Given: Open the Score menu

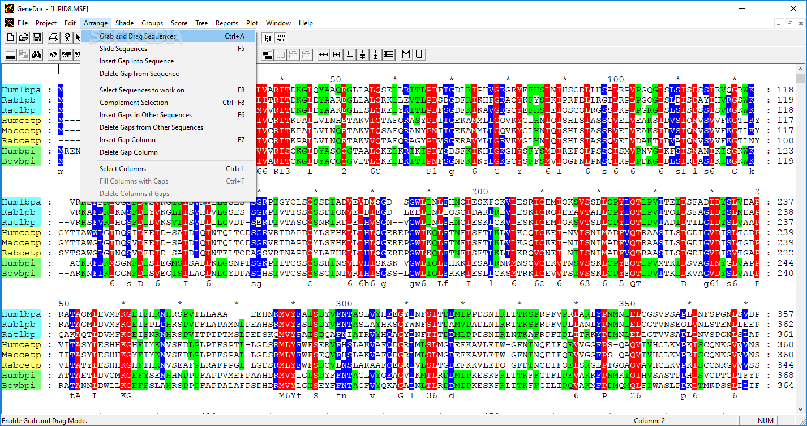Looking at the screenshot, I should [x=179, y=23].
